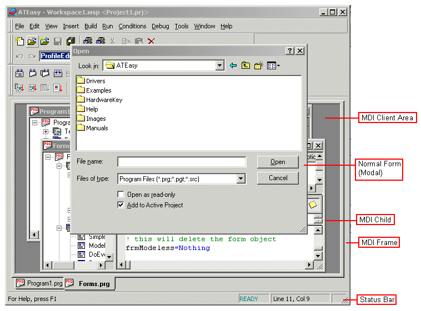Open the Build menu
This screenshot has width=421, height=311.
click(x=91, y=26)
